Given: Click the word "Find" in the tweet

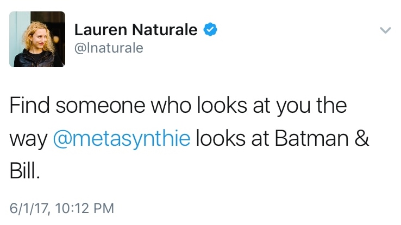Looking at the screenshot, I should tap(29, 105).
